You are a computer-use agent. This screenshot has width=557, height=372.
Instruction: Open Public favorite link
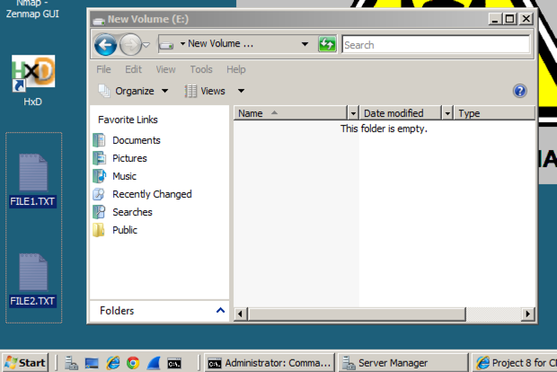tap(125, 230)
